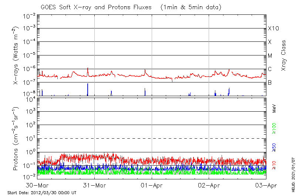
Task: Click the M flare class label
Action: tap(270, 56)
